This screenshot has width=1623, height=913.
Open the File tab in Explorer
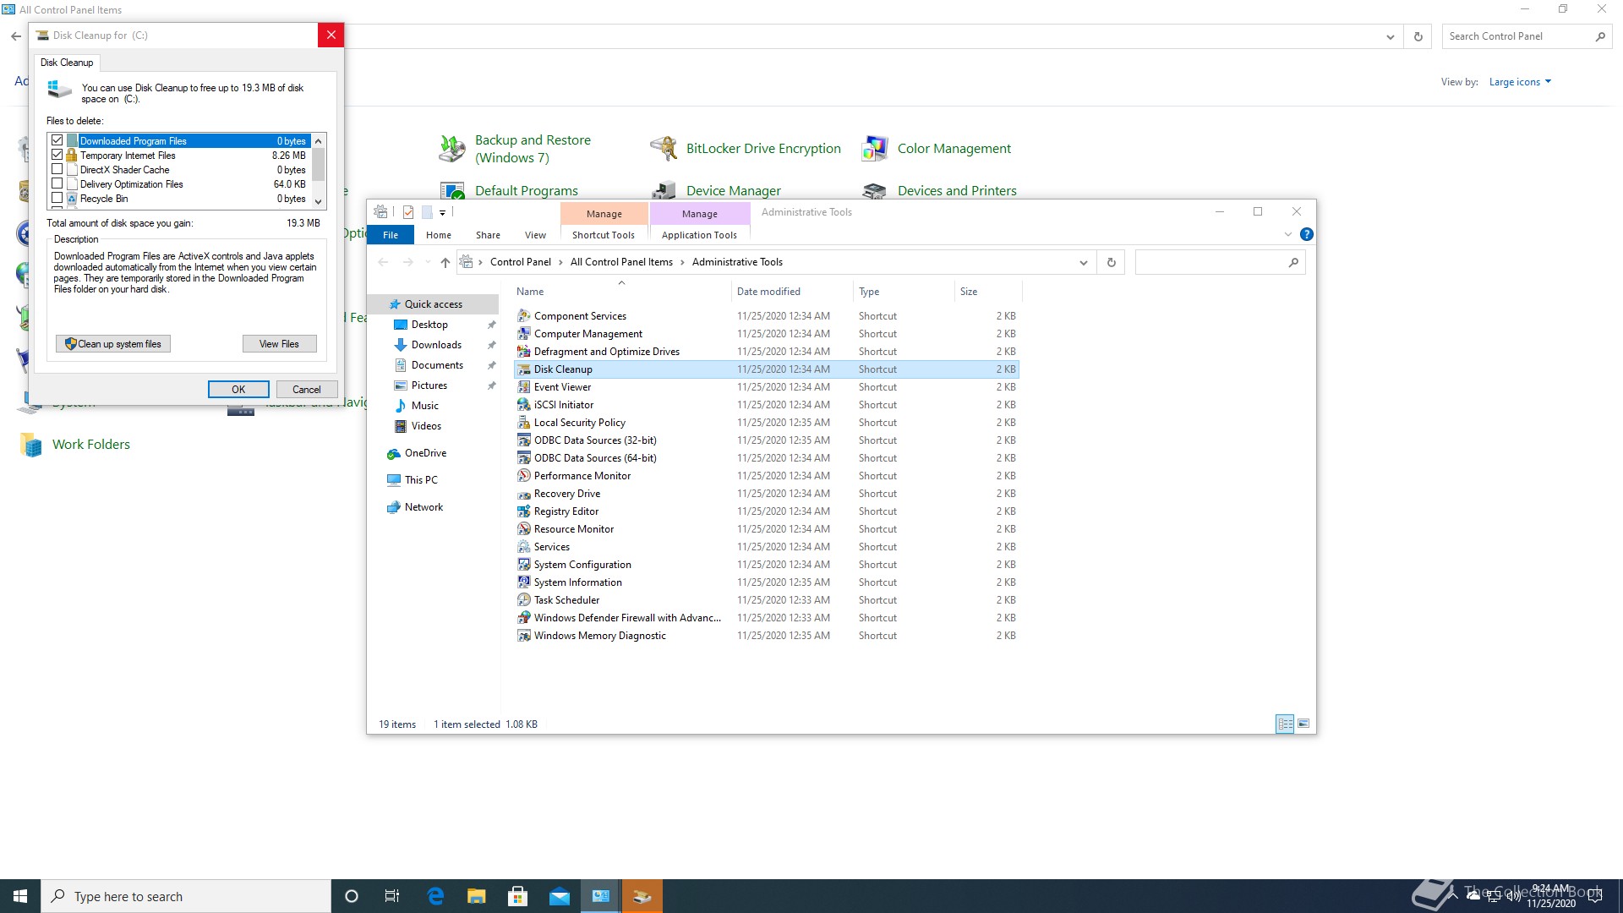click(391, 235)
